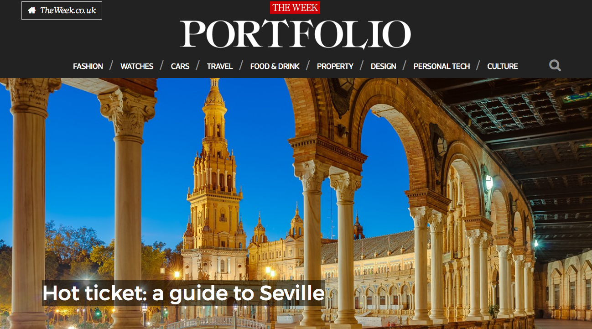Open the search magnifier icon

tap(555, 66)
